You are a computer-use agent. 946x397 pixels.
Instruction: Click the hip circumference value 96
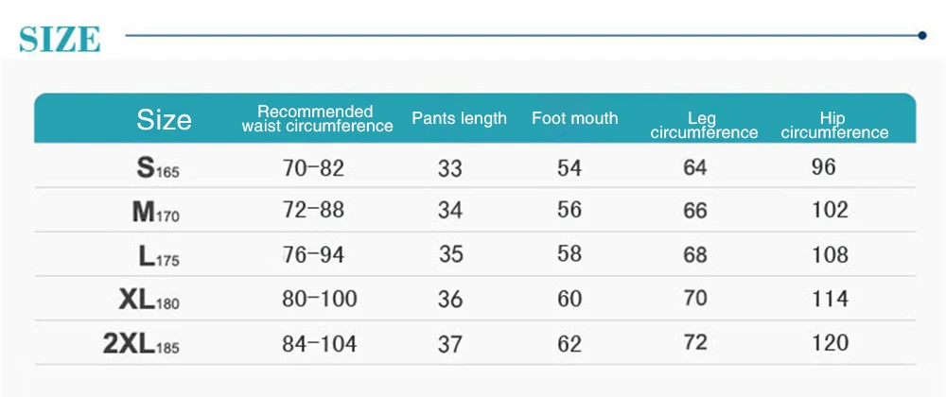[824, 167]
